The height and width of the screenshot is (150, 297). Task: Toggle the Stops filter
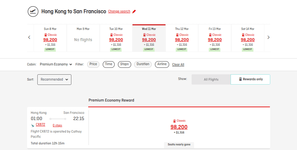tap(125, 64)
